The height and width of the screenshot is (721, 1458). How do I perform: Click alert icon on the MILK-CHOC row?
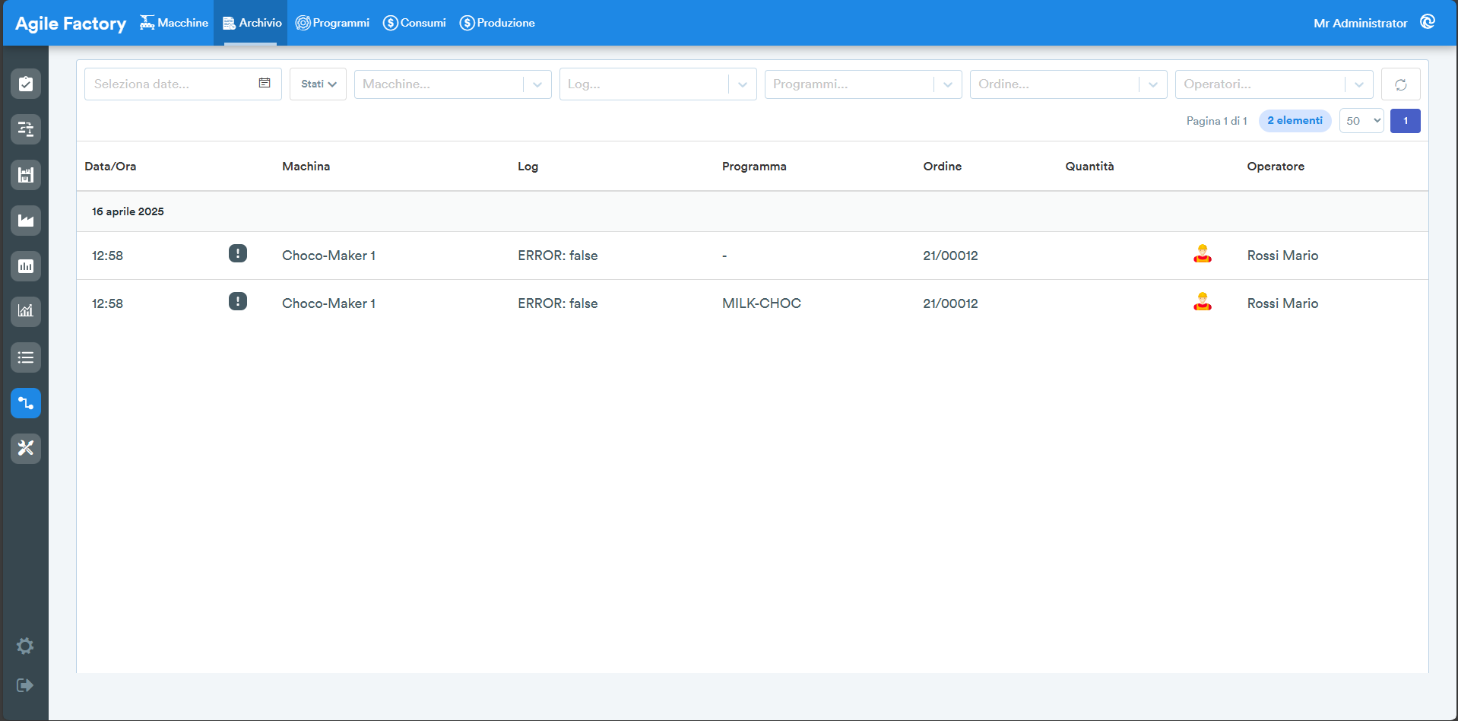[238, 301]
